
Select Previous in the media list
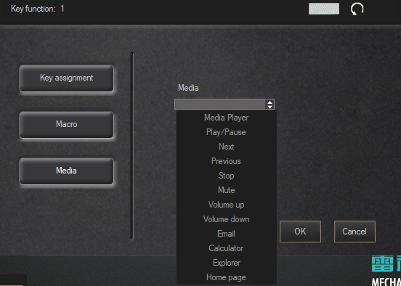(x=227, y=161)
